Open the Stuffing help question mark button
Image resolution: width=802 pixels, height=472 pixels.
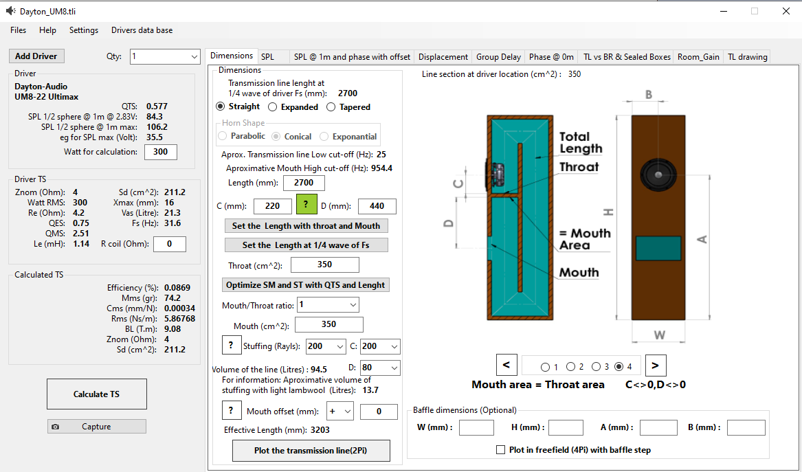[232, 345]
